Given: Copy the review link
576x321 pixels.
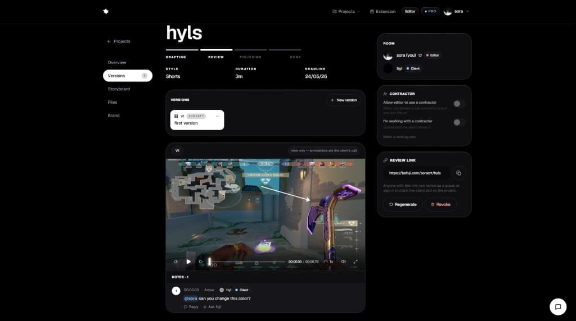Looking at the screenshot, I should pyautogui.click(x=458, y=173).
